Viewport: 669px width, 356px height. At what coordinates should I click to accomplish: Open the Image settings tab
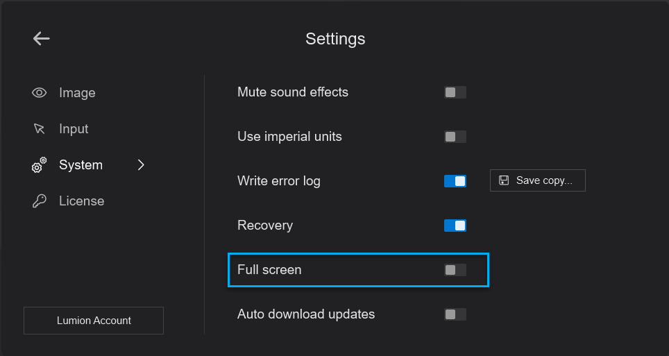(77, 93)
